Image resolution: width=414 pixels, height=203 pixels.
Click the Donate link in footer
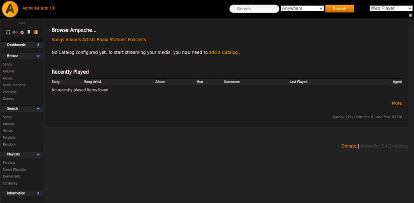pyautogui.click(x=349, y=146)
